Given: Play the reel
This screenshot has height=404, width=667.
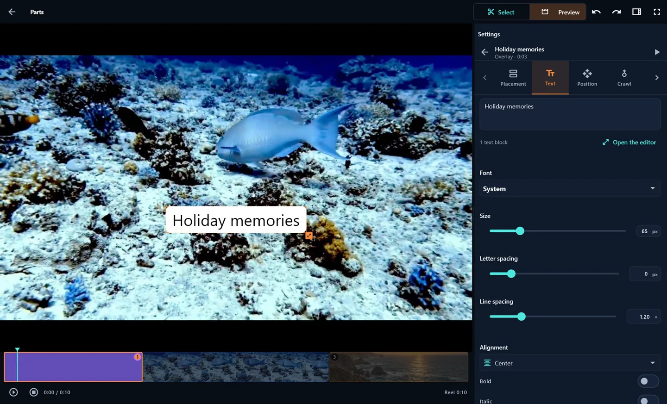Looking at the screenshot, I should point(13,392).
